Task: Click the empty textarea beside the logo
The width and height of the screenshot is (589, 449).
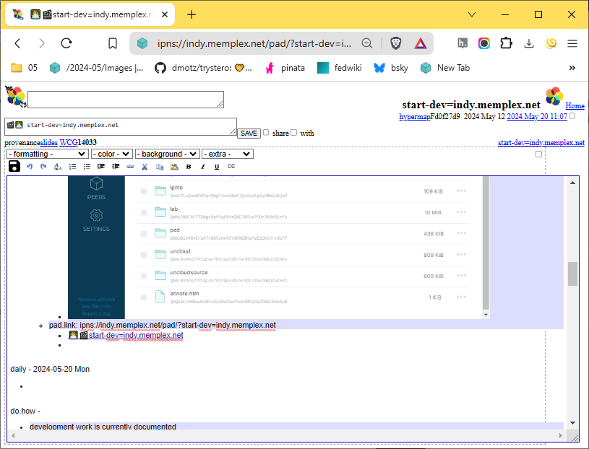Action: point(126,100)
